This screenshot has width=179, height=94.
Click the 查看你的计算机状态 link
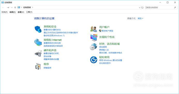52,30
